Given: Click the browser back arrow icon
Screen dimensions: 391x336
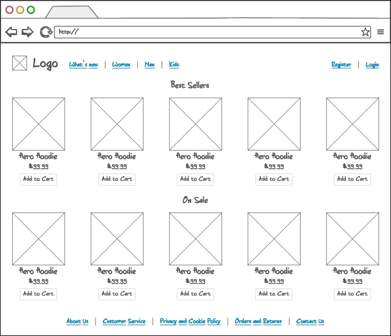Looking at the screenshot, I should tap(11, 32).
